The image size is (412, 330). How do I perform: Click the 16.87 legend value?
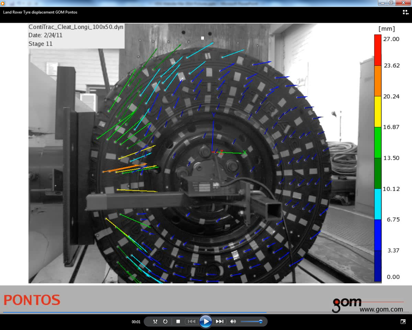tap(392, 127)
